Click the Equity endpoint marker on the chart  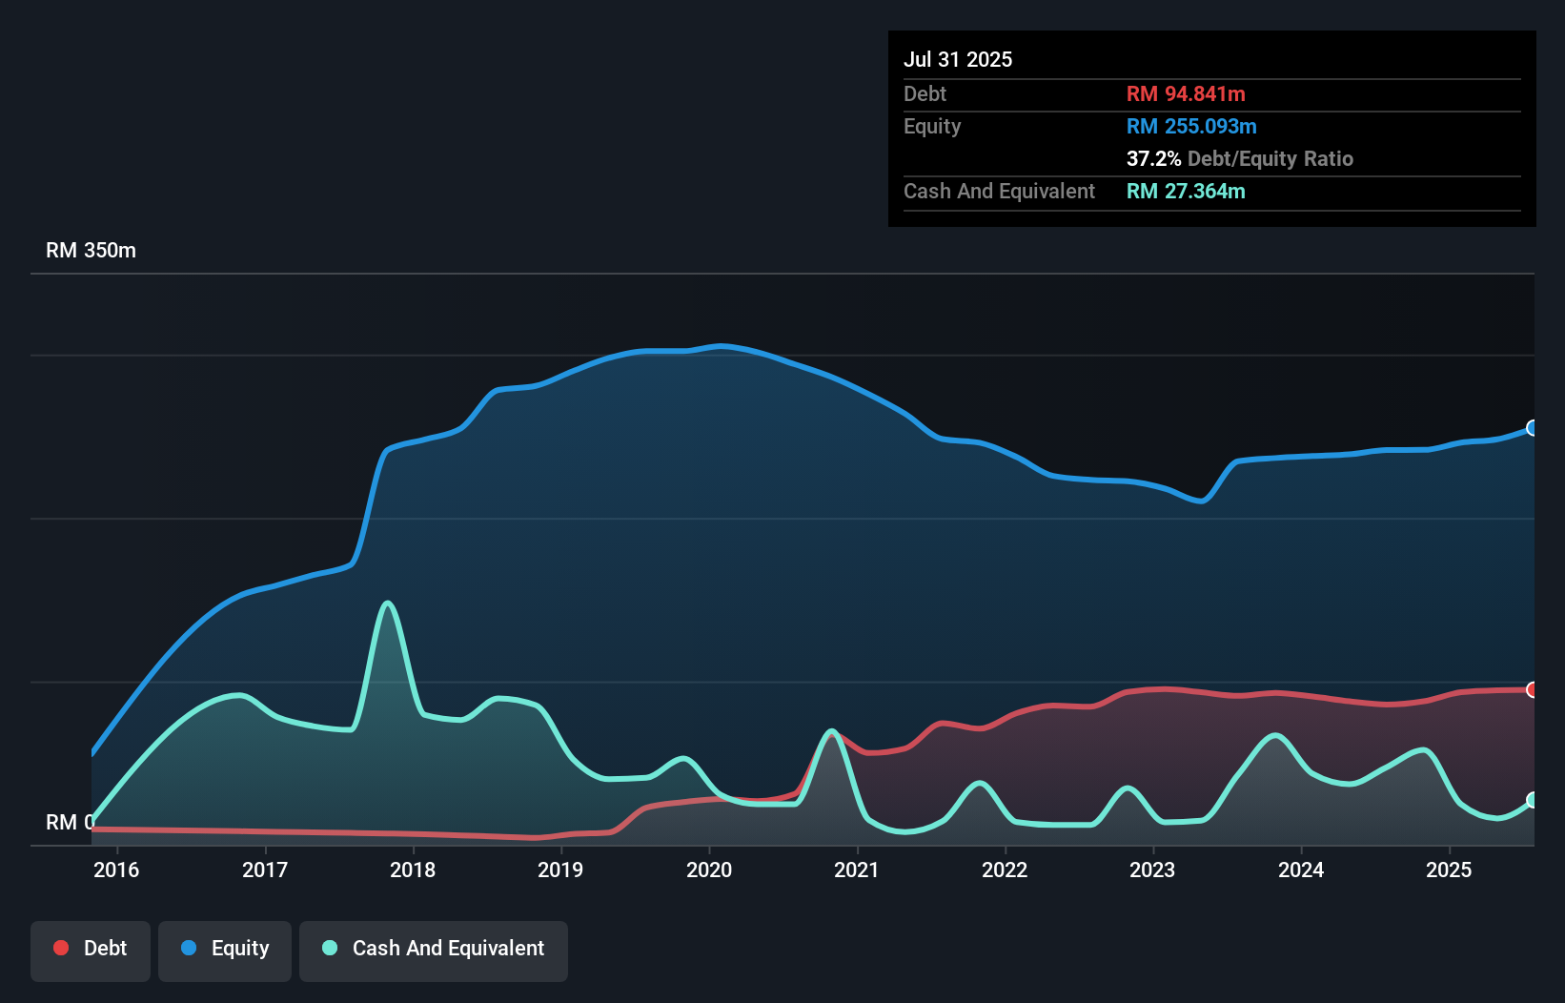[1532, 429]
